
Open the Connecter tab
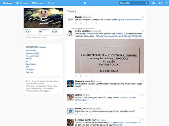[x=22, y=3]
